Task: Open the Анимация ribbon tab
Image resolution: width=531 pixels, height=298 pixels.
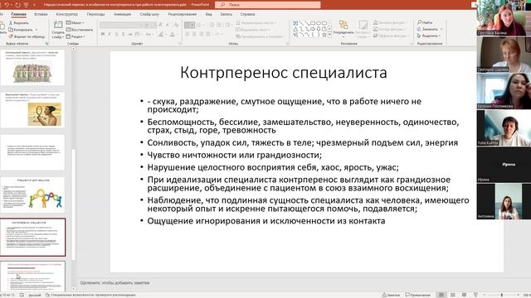Action: pyautogui.click(x=122, y=14)
